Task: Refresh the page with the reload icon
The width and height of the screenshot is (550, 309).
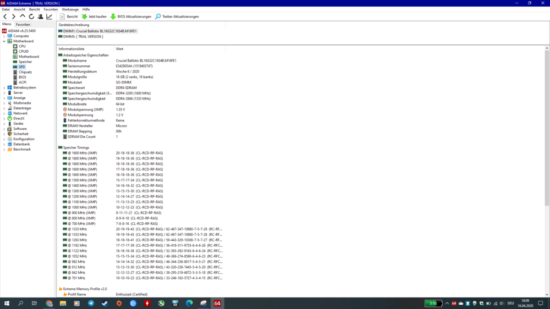Action: [31, 16]
